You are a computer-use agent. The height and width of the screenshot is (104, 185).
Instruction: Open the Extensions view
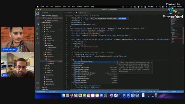click(38, 34)
